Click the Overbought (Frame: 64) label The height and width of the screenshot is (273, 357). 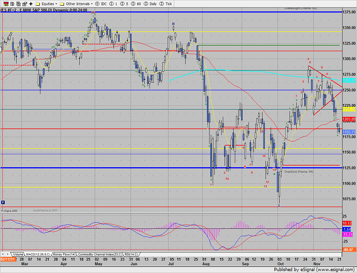click(x=301, y=8)
